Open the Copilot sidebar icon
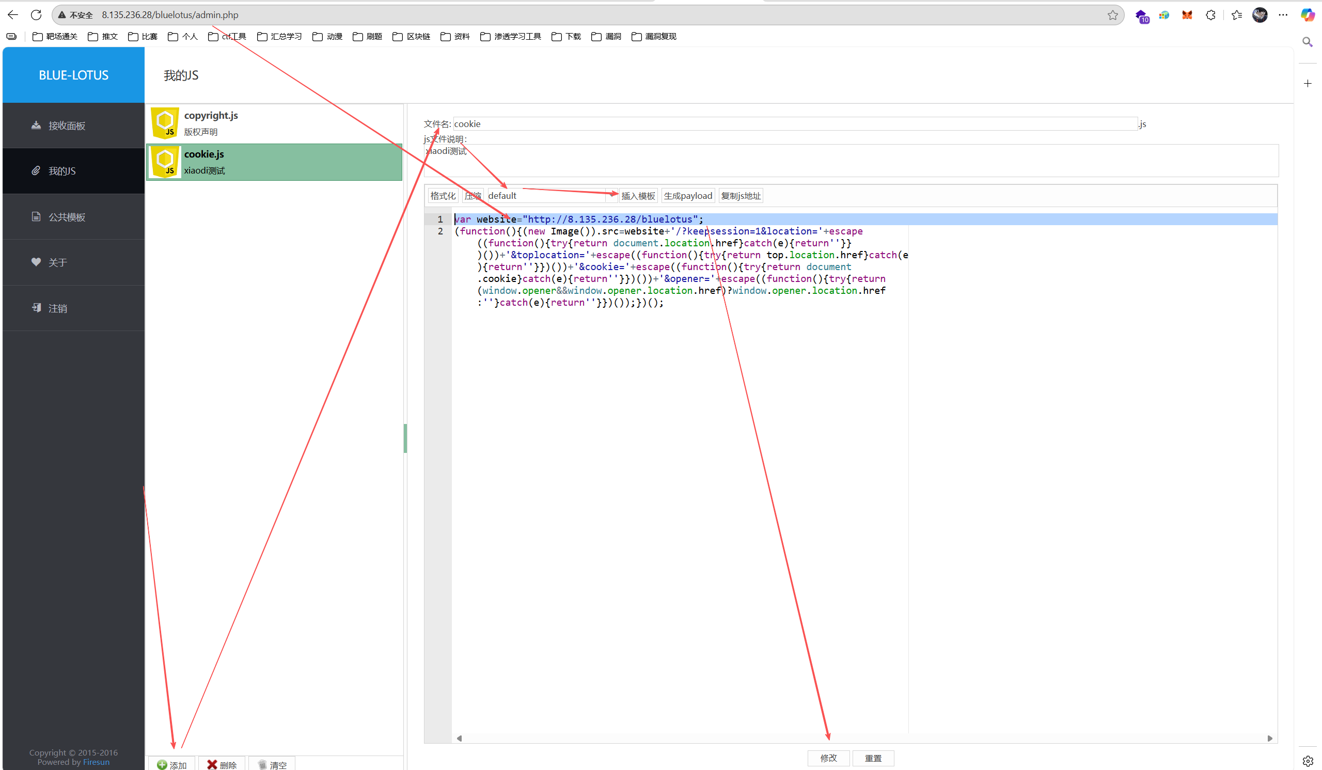Viewport: 1322px width, 770px height. click(1307, 15)
